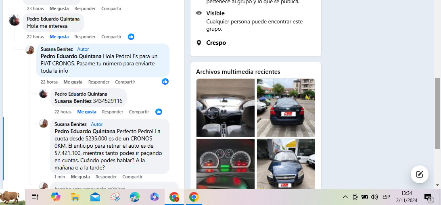Toggle 'Me gusta' on Pedro's phone number comment

pyautogui.click(x=87, y=112)
